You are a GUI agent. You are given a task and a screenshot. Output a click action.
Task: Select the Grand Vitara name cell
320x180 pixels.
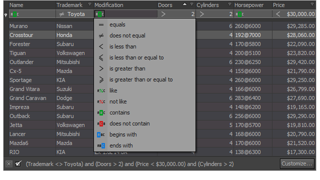[x=32, y=89]
